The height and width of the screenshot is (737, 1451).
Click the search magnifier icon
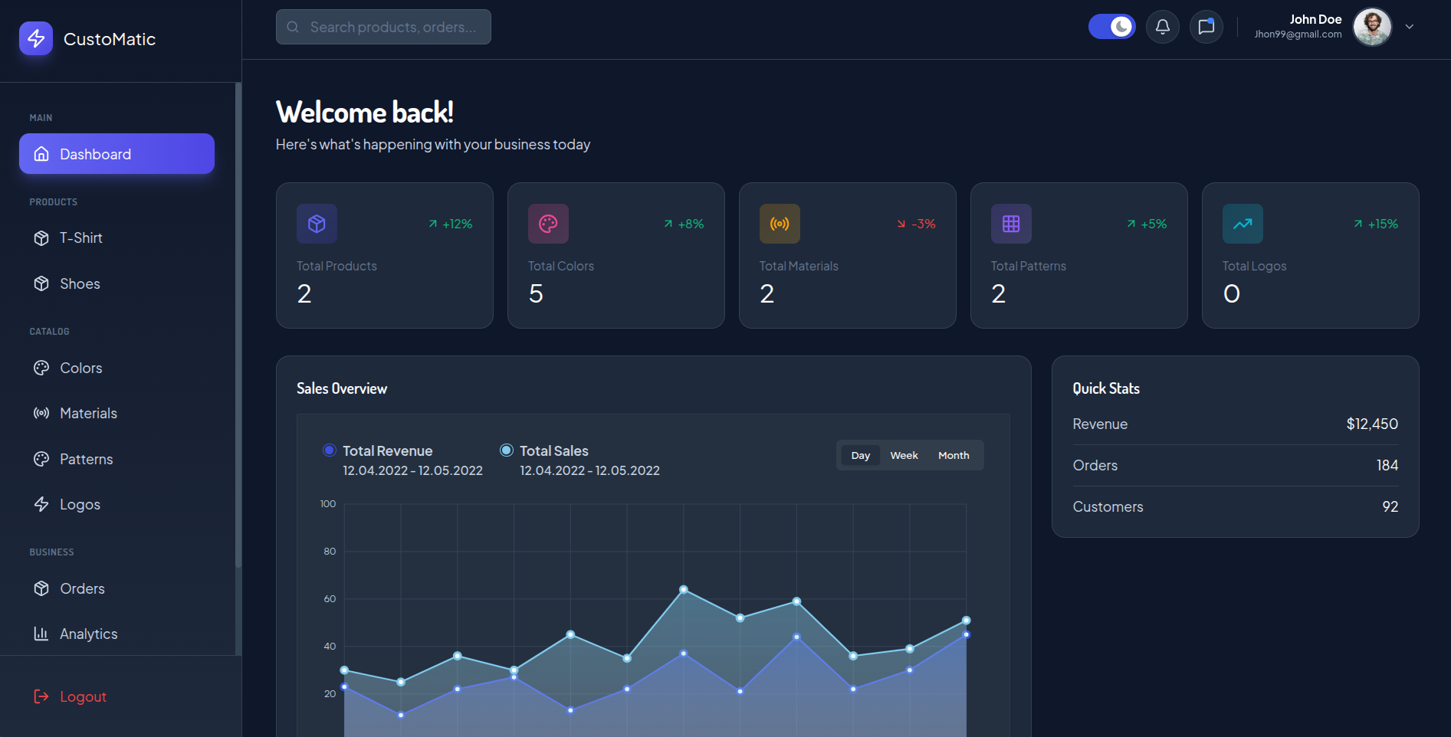[x=293, y=27]
